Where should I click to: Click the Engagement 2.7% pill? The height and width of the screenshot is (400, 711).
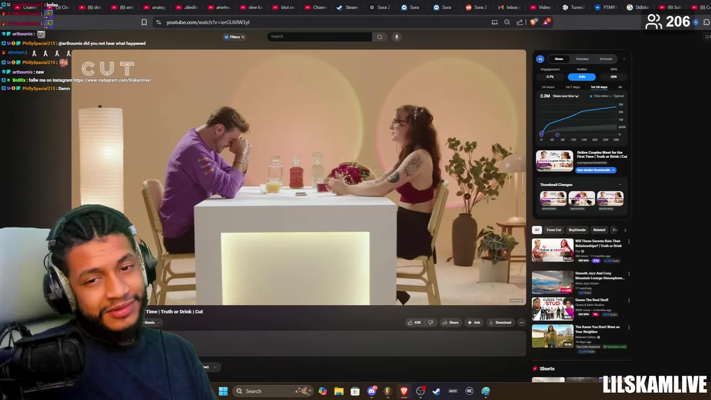point(550,77)
